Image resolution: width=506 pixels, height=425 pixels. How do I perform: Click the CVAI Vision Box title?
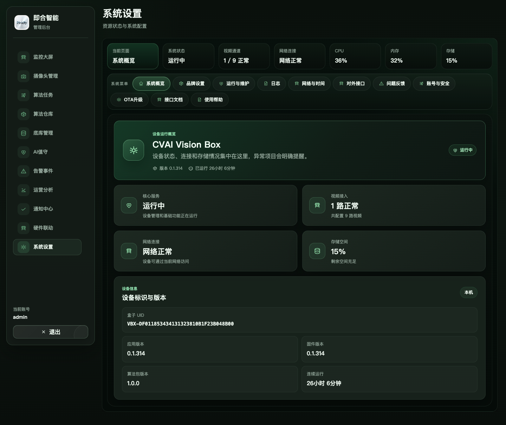click(x=186, y=144)
